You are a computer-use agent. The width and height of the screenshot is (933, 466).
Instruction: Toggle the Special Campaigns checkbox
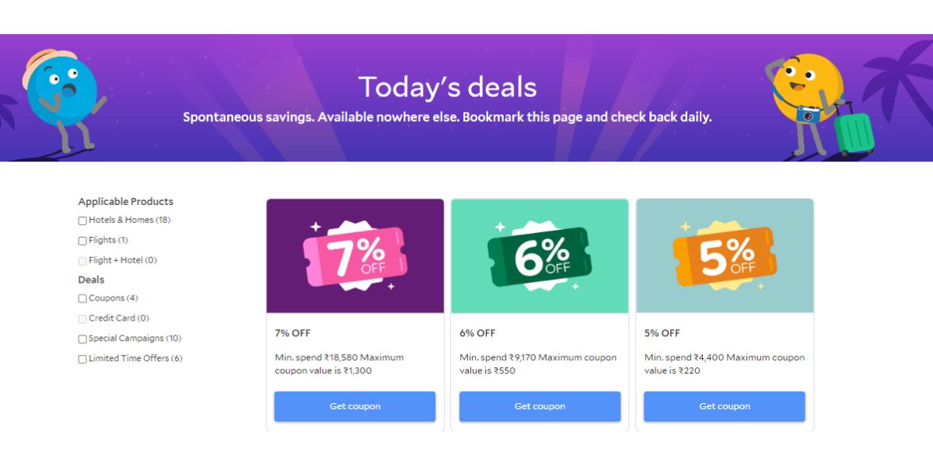[x=82, y=339]
